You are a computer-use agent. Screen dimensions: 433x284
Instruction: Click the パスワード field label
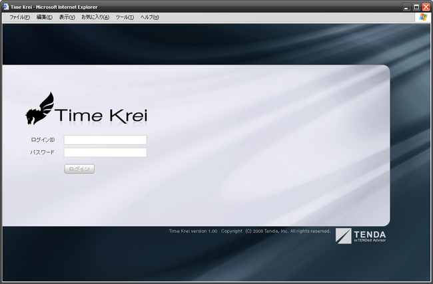coord(42,152)
